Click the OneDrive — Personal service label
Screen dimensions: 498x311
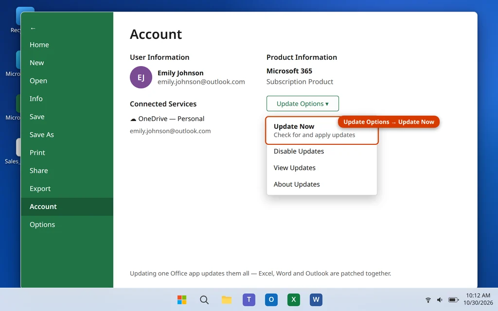click(171, 119)
